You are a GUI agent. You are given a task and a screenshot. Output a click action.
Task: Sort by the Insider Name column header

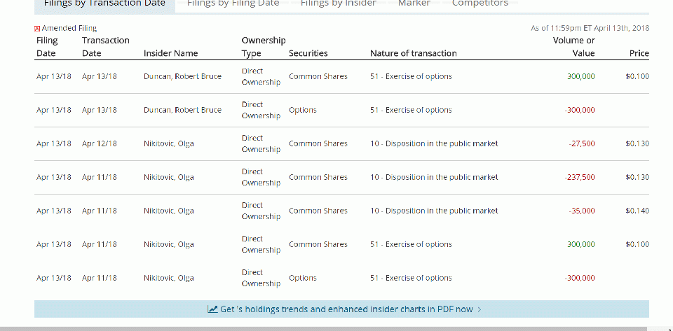[171, 53]
